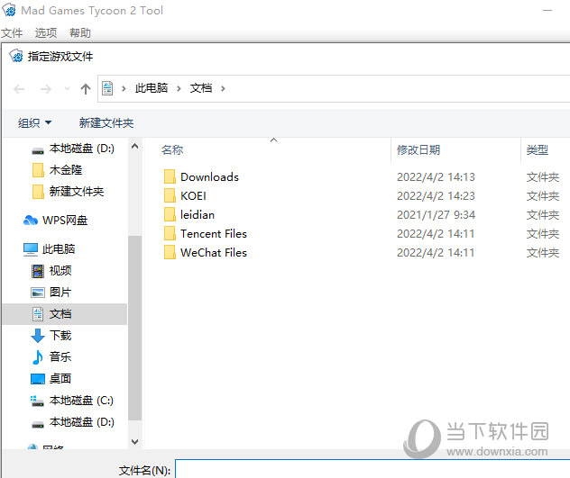Go up one folder level arrow

pos(86,88)
